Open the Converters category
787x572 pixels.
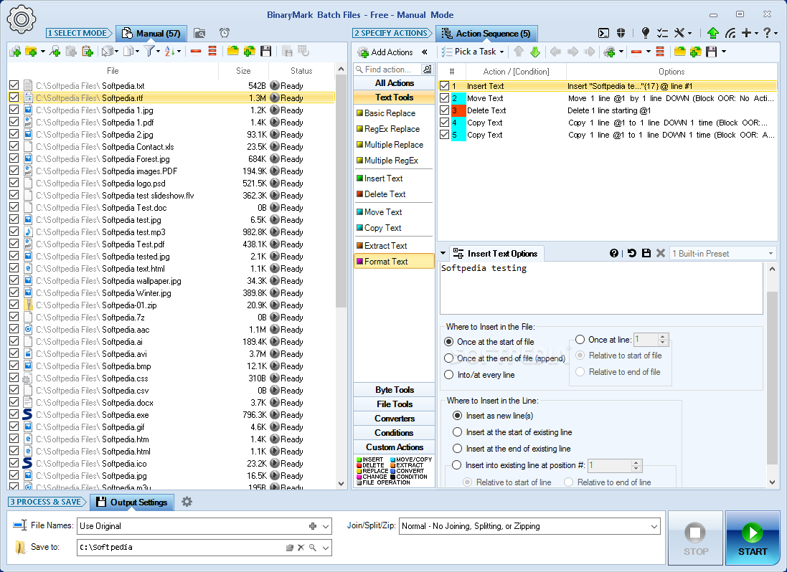coord(395,419)
